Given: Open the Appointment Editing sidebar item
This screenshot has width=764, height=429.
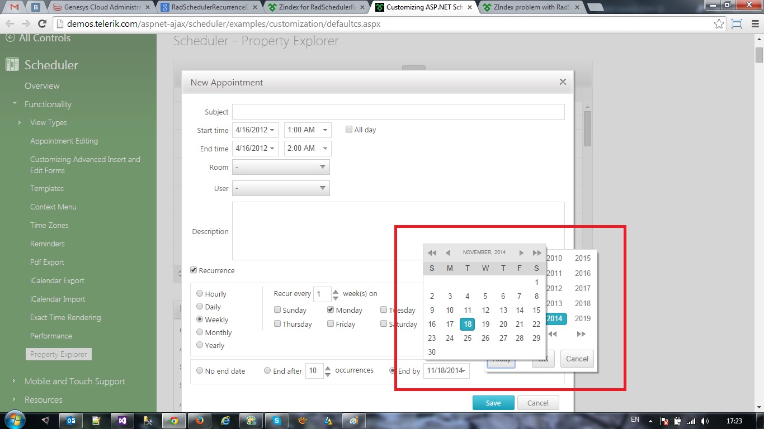Looking at the screenshot, I should 64,141.
